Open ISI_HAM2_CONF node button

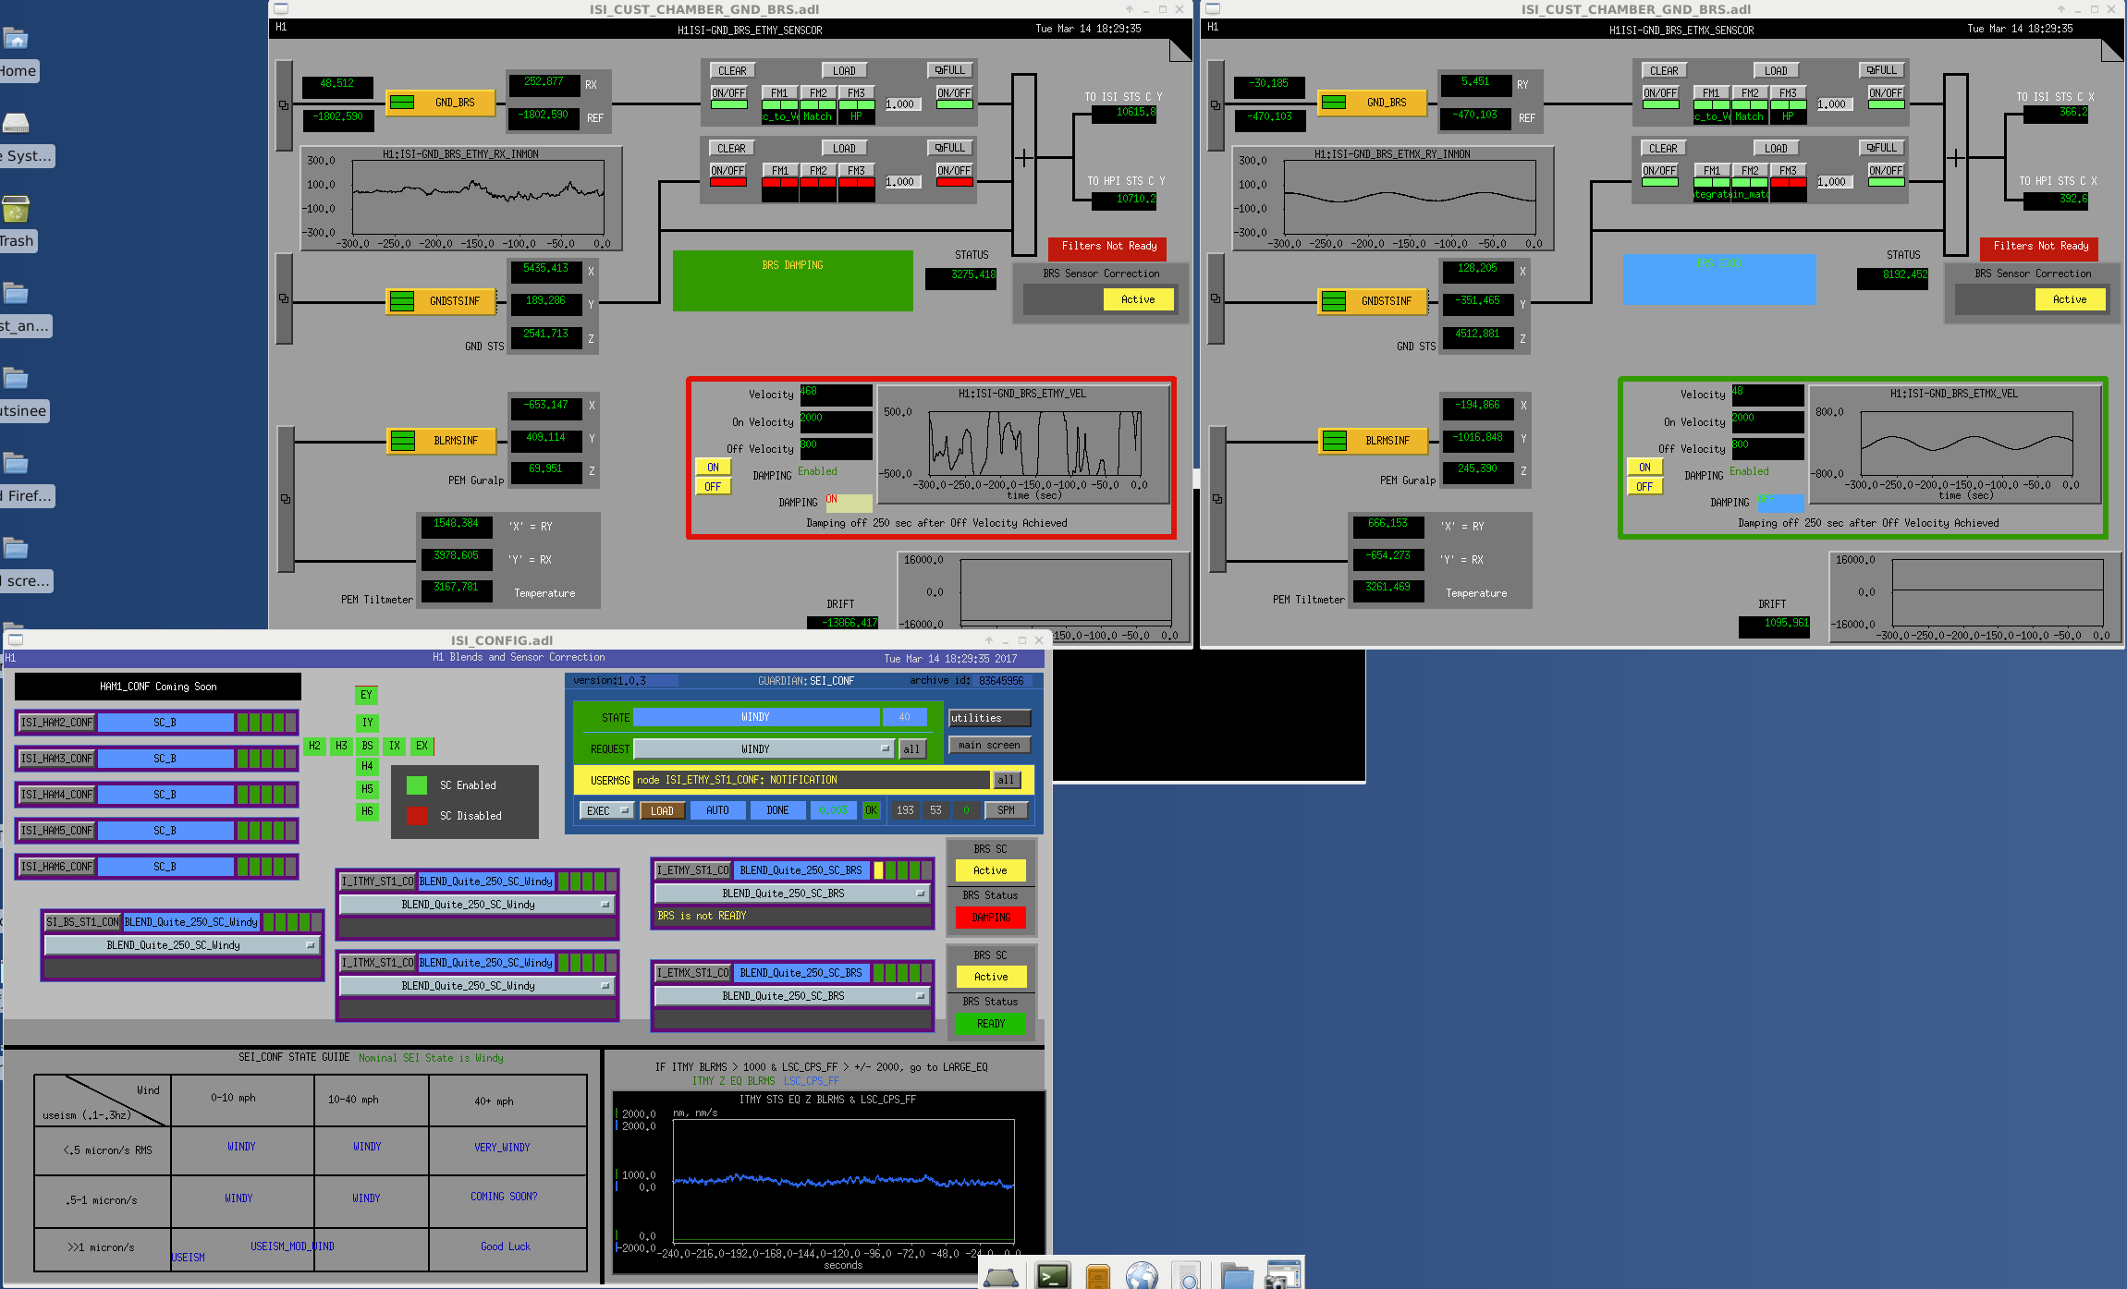[56, 723]
